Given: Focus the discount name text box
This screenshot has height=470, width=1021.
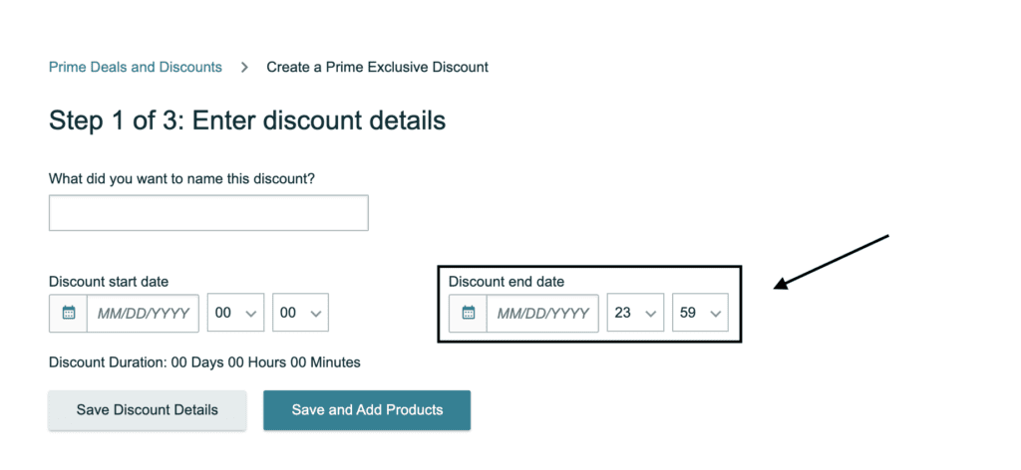Looking at the screenshot, I should point(208,212).
